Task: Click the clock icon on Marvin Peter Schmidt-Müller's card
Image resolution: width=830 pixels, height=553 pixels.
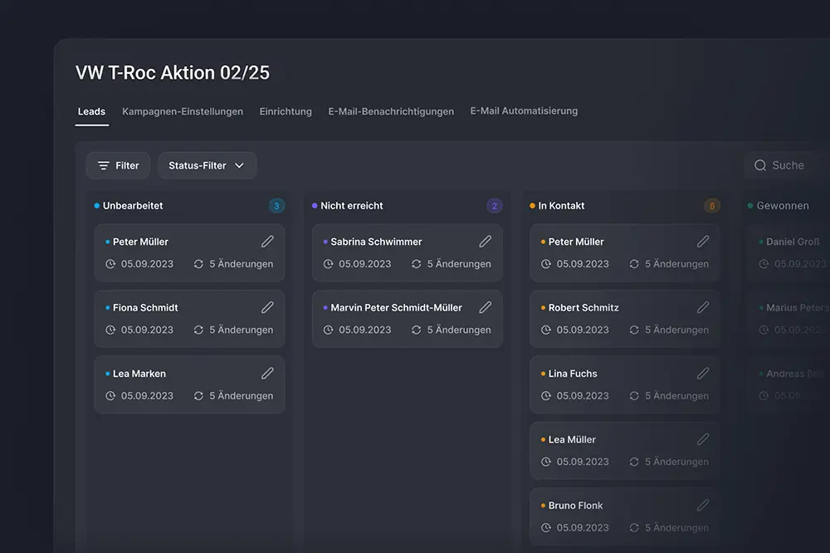Action: 327,330
